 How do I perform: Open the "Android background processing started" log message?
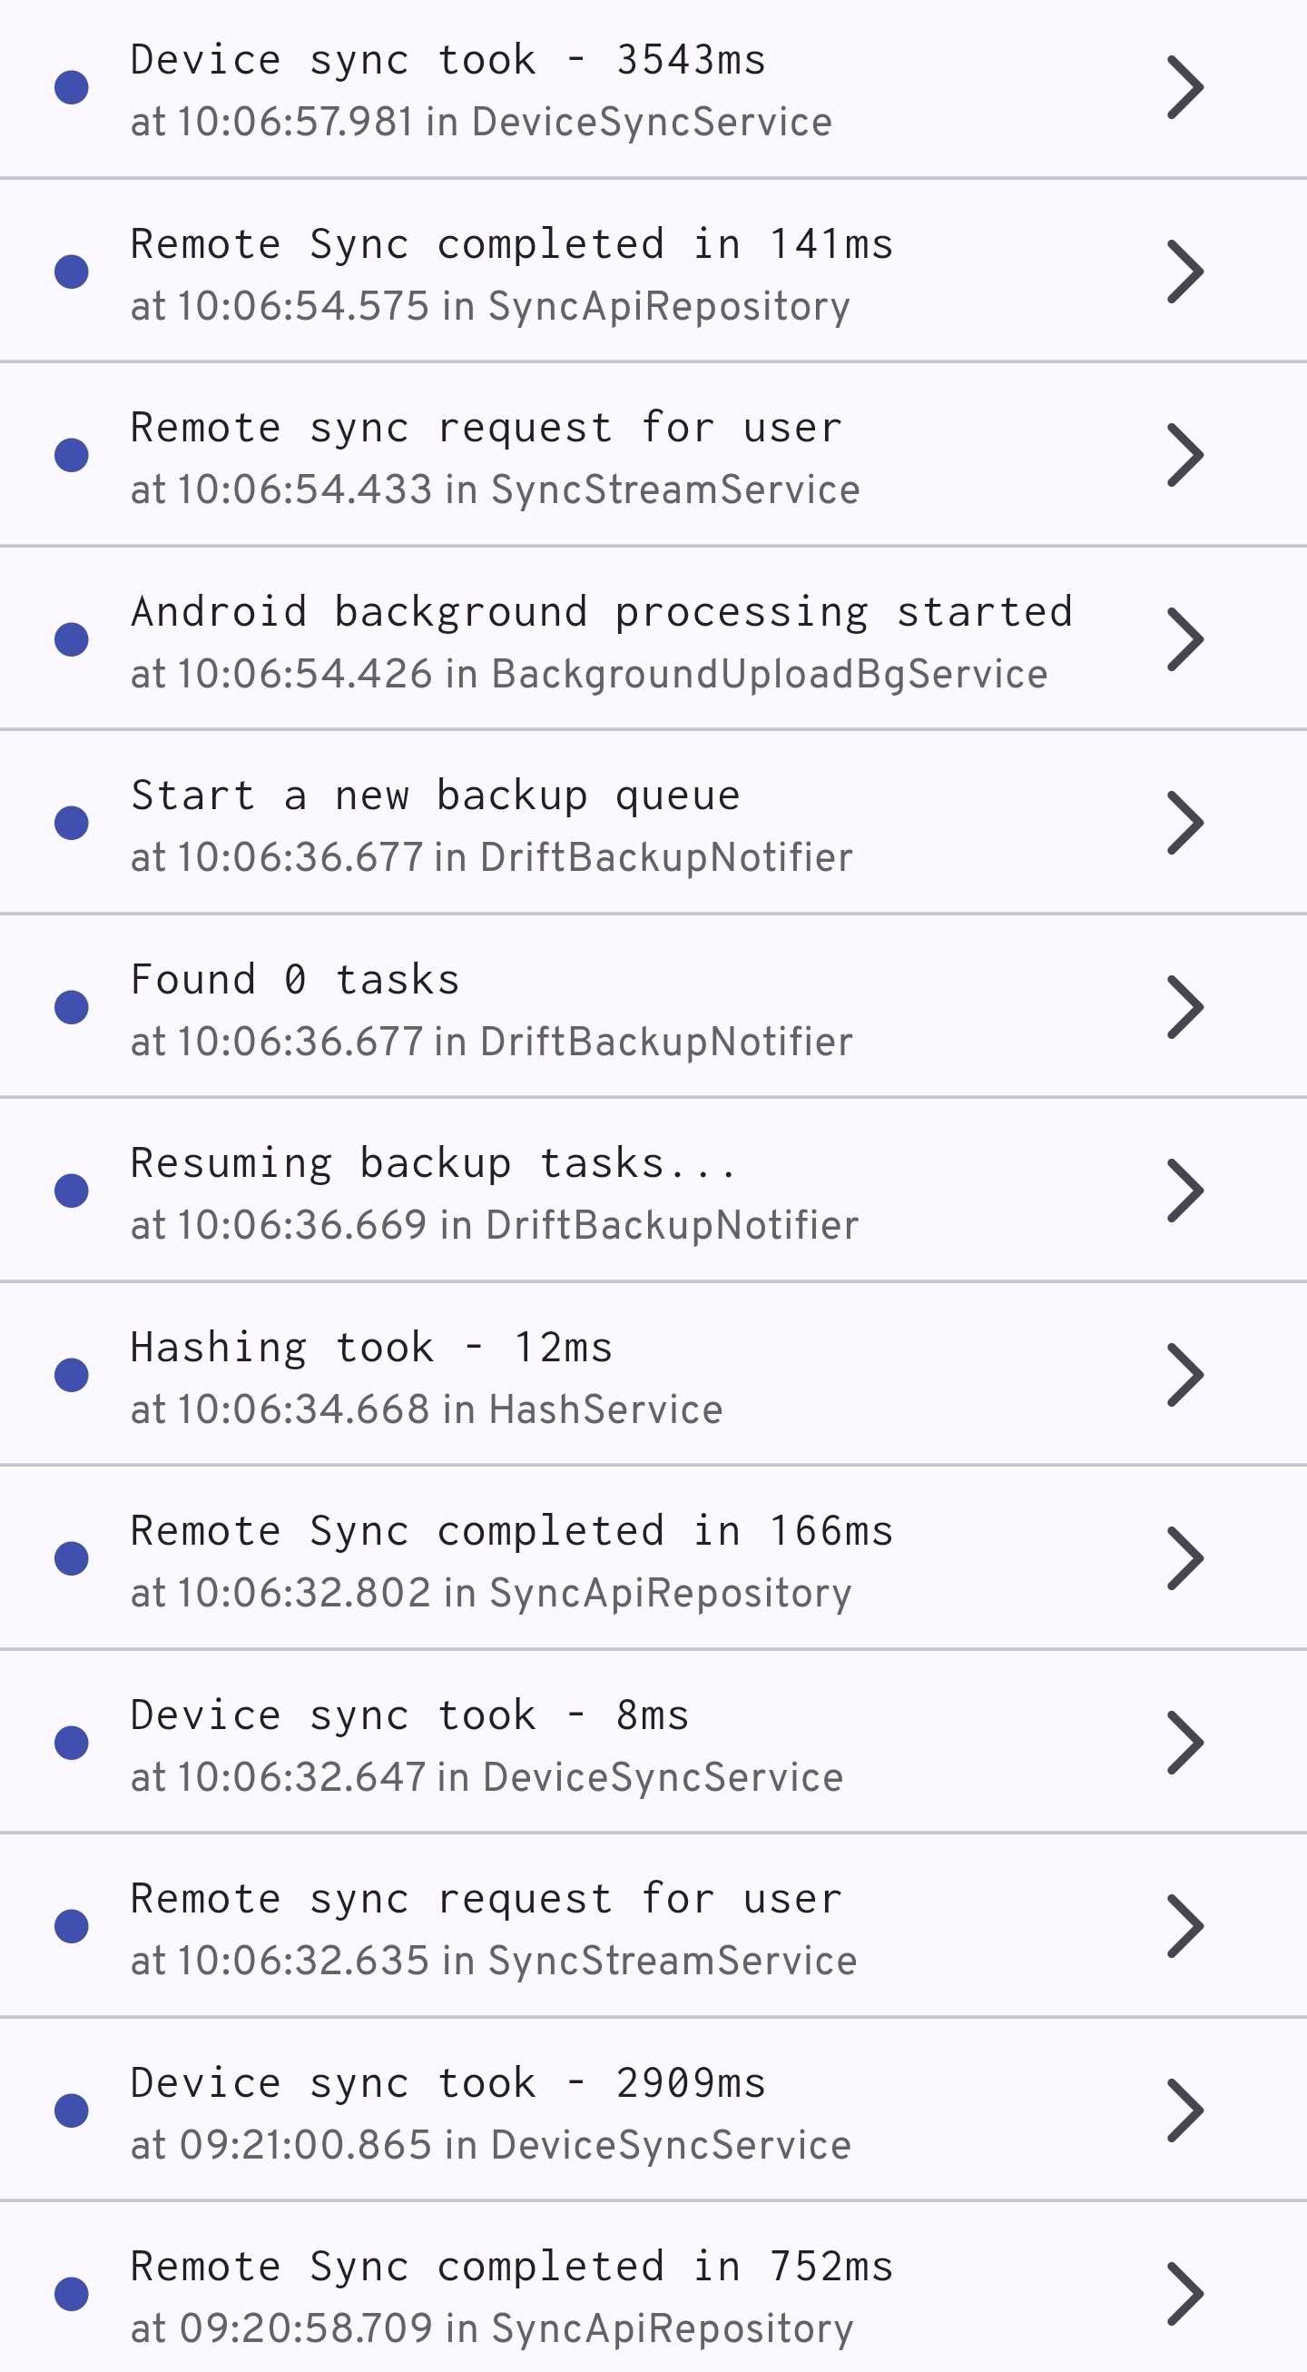[x=602, y=612]
